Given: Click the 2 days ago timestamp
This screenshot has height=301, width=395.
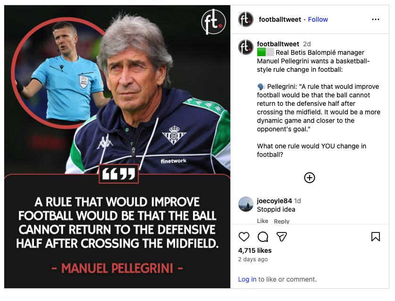Looking at the screenshot, I should click(253, 259).
